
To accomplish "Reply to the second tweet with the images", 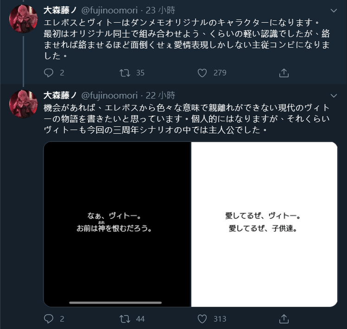I will pos(49,319).
